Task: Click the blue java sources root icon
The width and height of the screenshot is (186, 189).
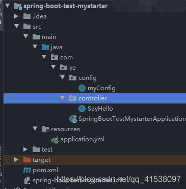Action: pyautogui.click(x=45, y=47)
